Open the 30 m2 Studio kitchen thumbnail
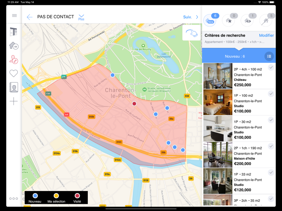The image size is (282, 211). 218,129
